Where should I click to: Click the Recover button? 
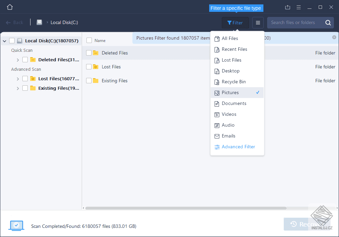pyautogui.click(x=307, y=224)
